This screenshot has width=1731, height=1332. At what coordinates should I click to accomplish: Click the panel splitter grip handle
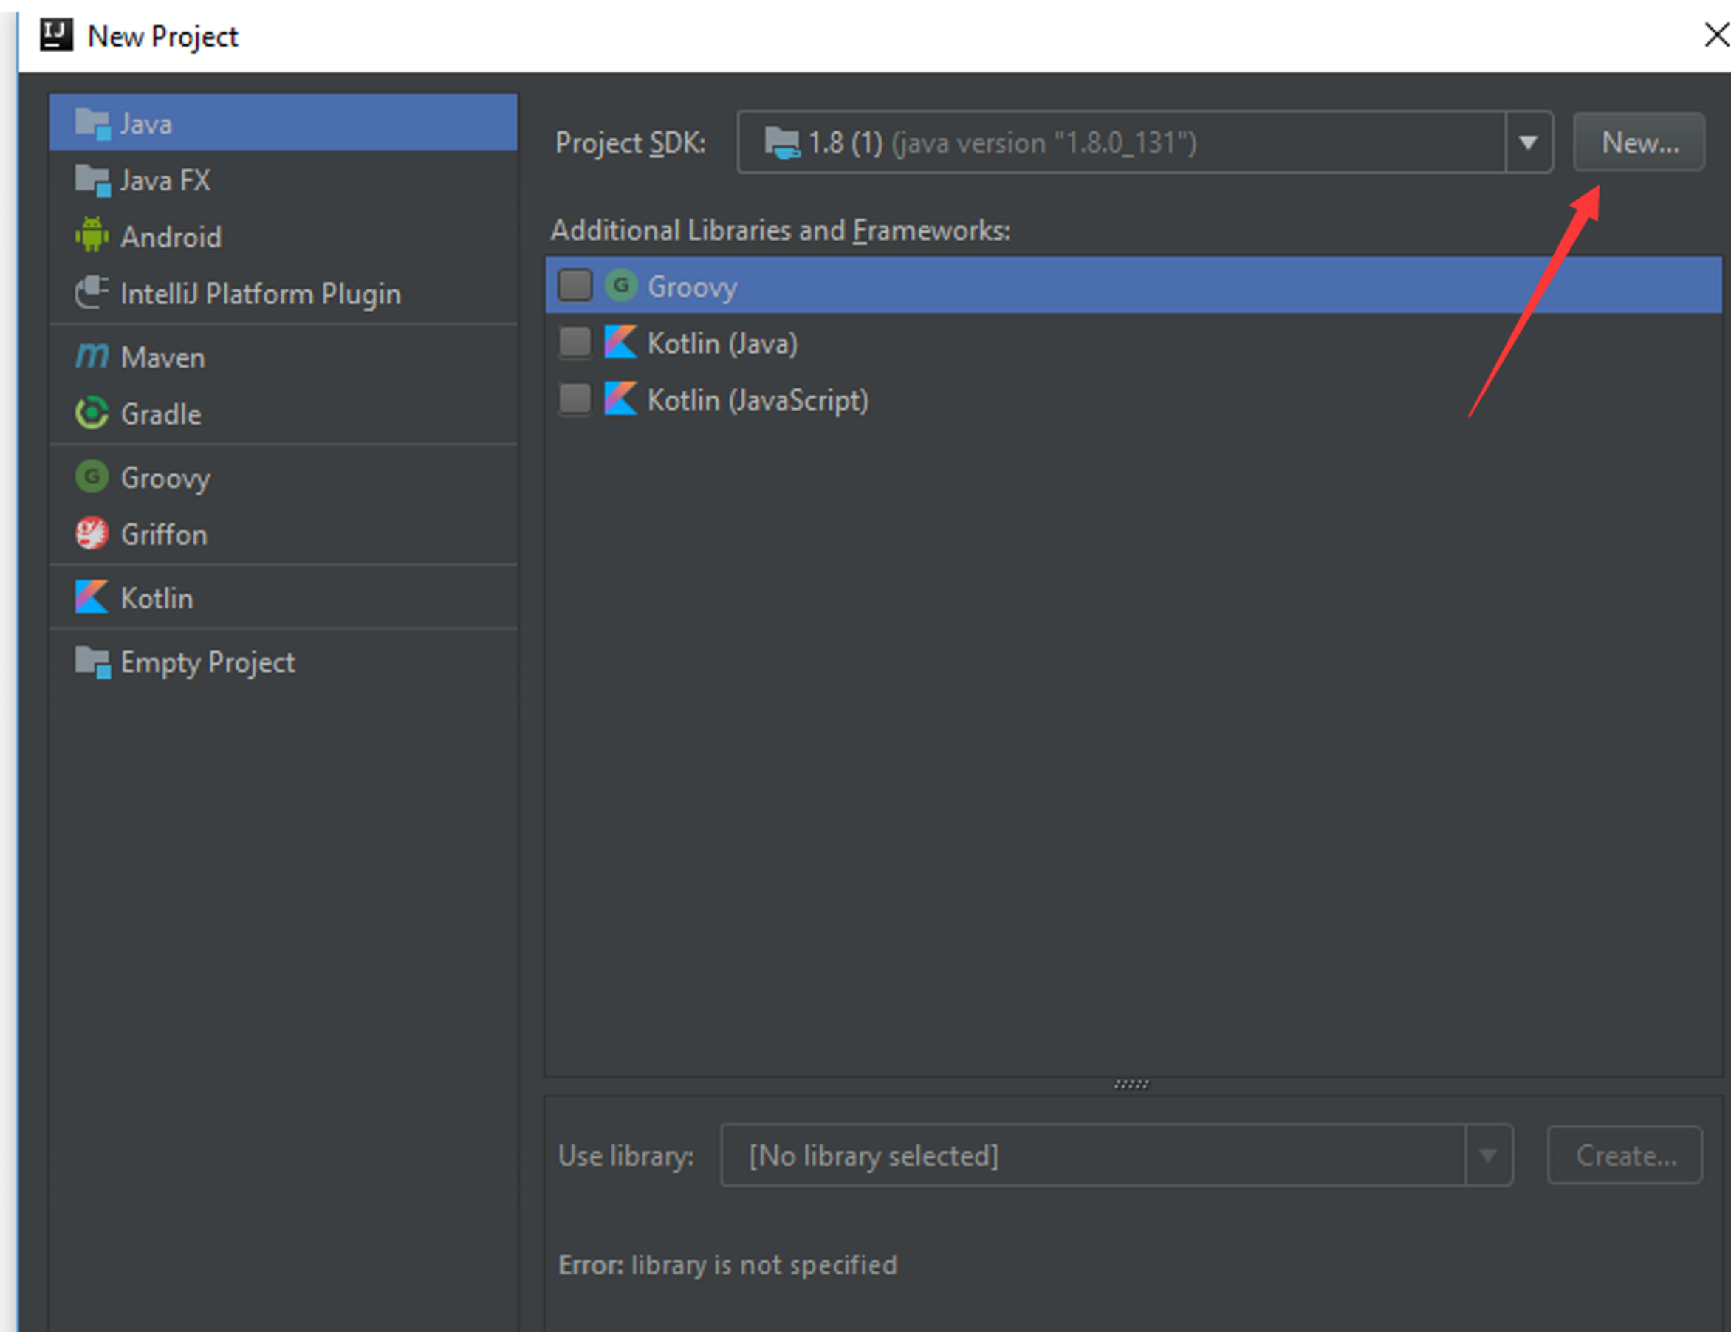point(1132,1084)
